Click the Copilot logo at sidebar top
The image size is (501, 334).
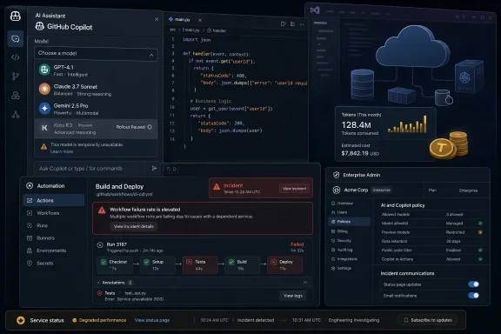tap(16, 16)
